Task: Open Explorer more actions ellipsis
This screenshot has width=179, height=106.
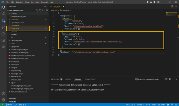Action: click(x=45, y=7)
